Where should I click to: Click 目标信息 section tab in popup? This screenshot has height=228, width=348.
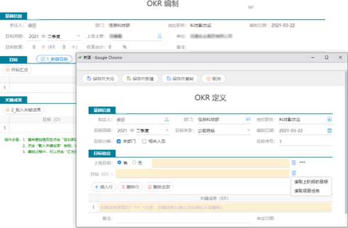(x=102, y=153)
